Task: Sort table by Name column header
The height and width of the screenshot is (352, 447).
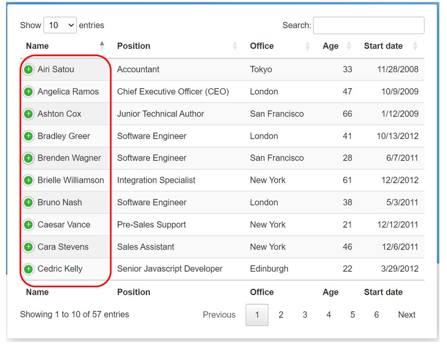Action: click(x=38, y=46)
